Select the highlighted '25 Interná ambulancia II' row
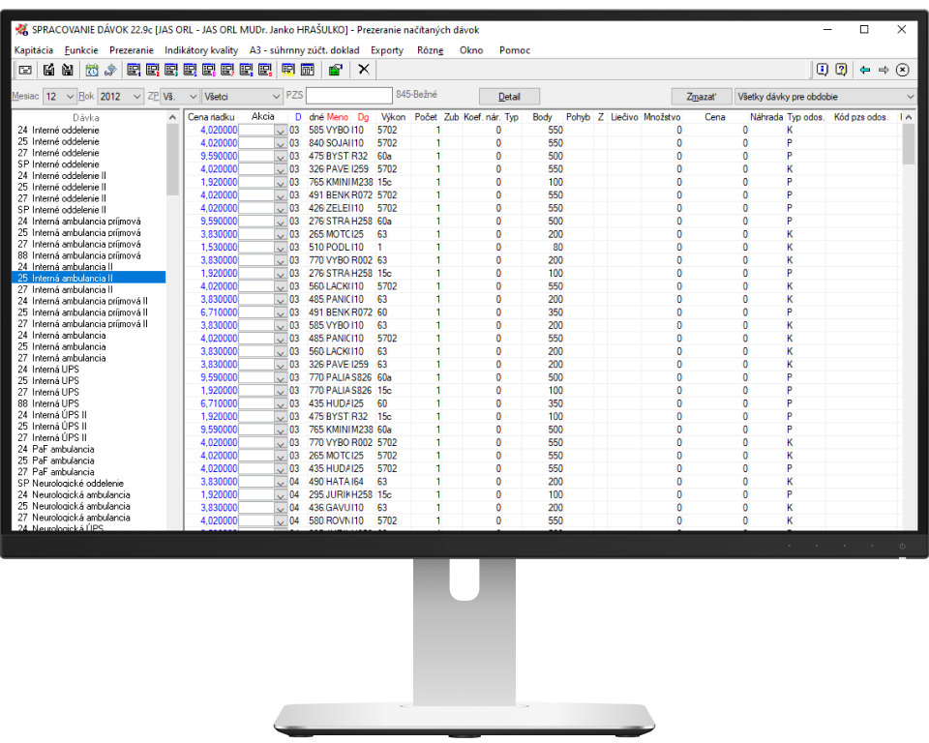929x743 pixels. tap(89, 278)
